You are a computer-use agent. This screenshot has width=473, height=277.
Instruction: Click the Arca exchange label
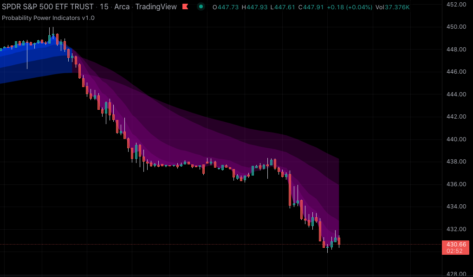[122, 7]
